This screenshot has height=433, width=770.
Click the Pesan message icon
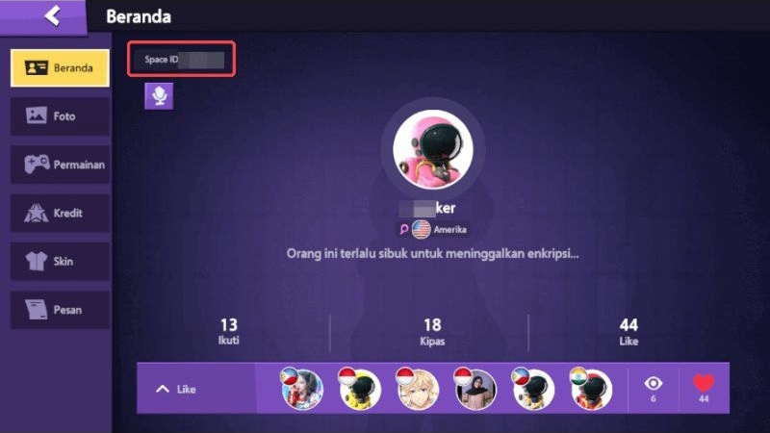(37, 309)
